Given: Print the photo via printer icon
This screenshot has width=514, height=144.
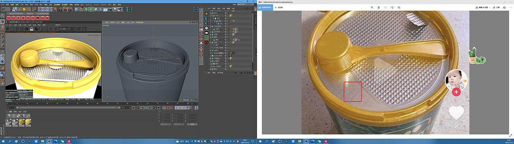Looking at the screenshot, I should point(504,7).
